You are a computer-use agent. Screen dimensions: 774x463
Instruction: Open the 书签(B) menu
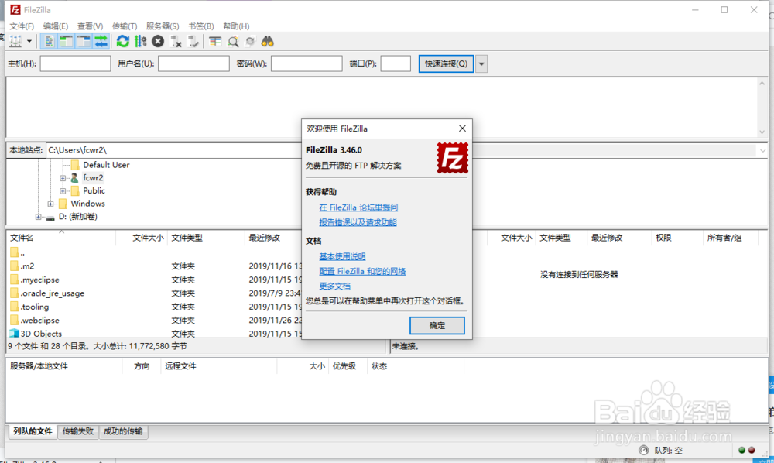click(201, 26)
